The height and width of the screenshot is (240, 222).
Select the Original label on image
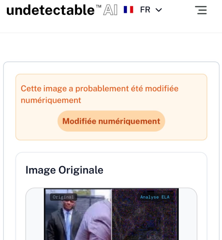coord(63,197)
